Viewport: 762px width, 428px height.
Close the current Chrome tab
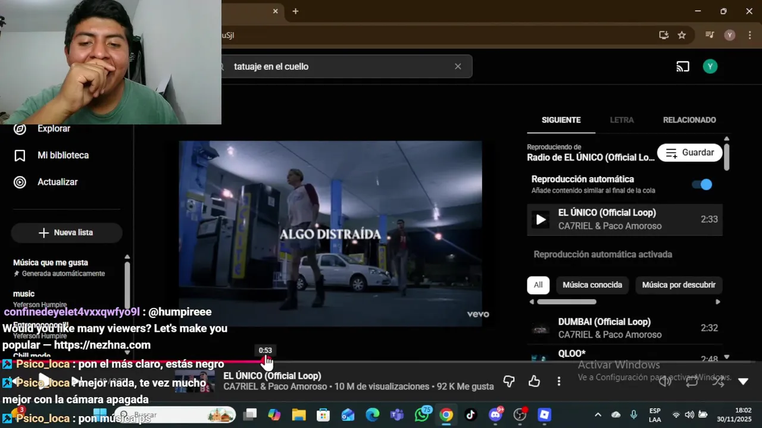(275, 11)
